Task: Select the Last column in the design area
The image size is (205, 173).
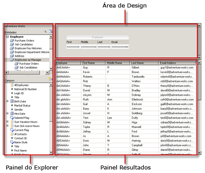Action: [x=104, y=42]
